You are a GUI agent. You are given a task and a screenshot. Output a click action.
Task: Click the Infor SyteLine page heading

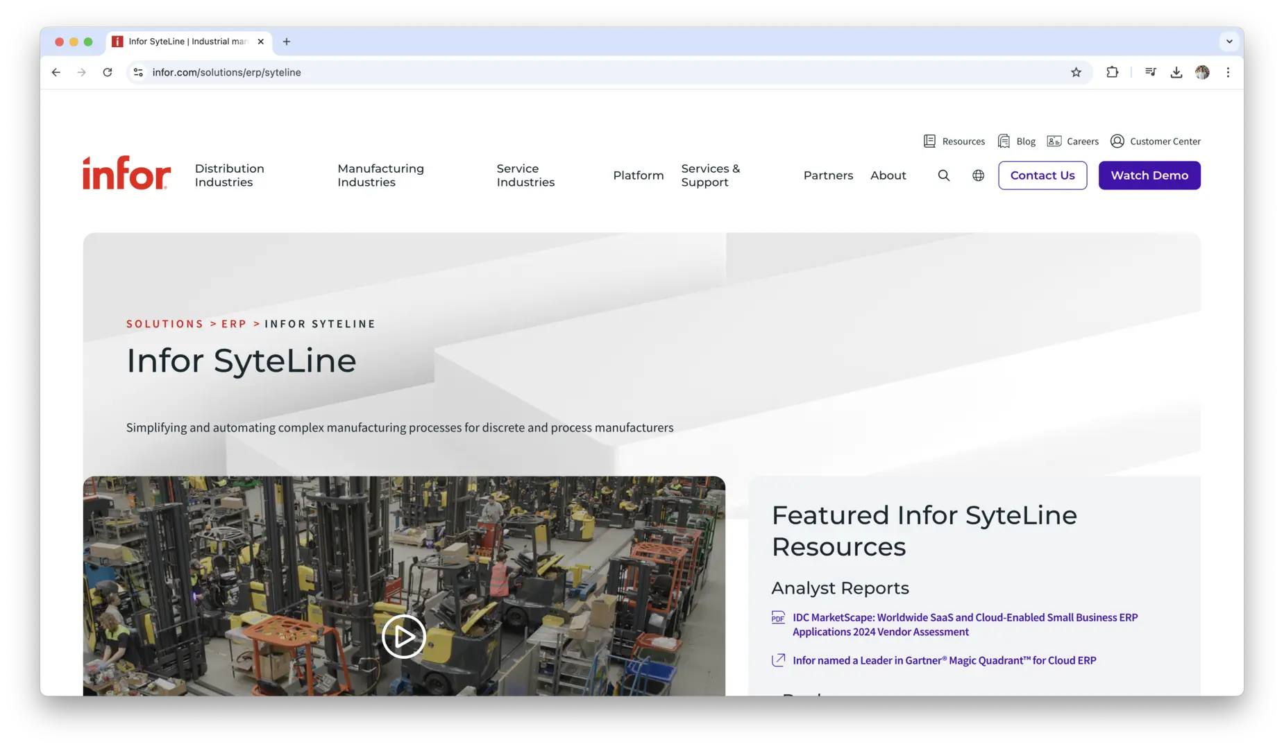[x=242, y=361]
